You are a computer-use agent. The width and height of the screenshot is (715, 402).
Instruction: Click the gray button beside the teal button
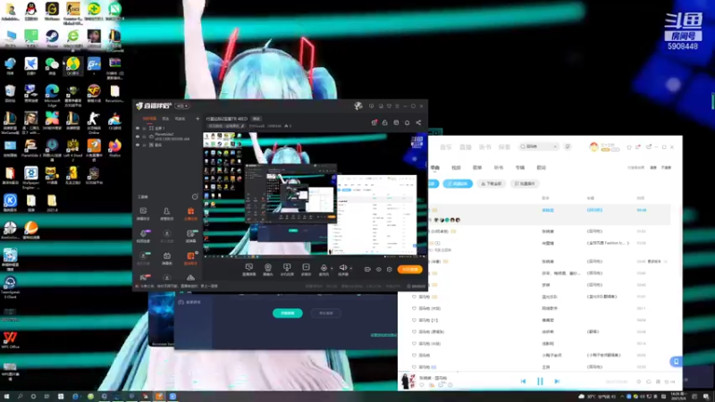pyautogui.click(x=326, y=314)
